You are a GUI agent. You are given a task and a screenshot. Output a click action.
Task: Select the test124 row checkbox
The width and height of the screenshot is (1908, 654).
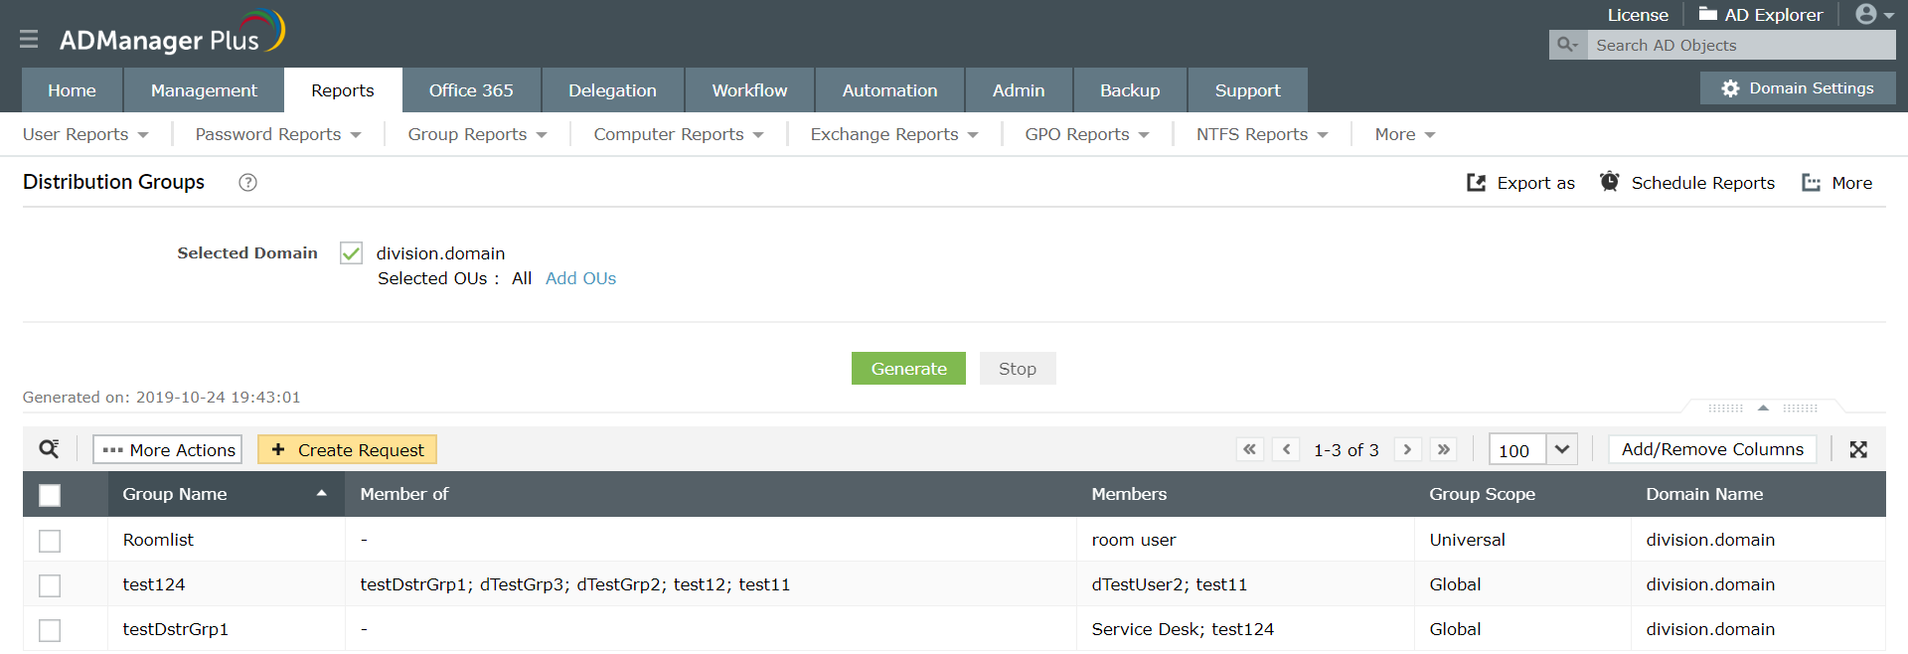[x=50, y=585]
